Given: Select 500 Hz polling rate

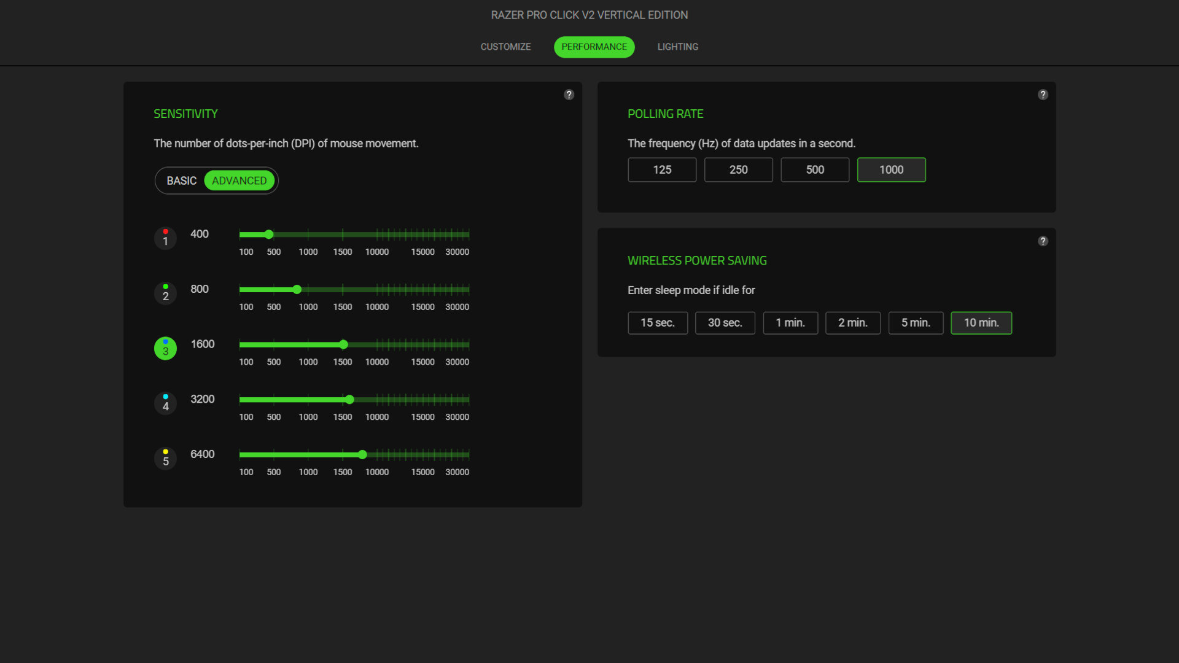Looking at the screenshot, I should [815, 169].
